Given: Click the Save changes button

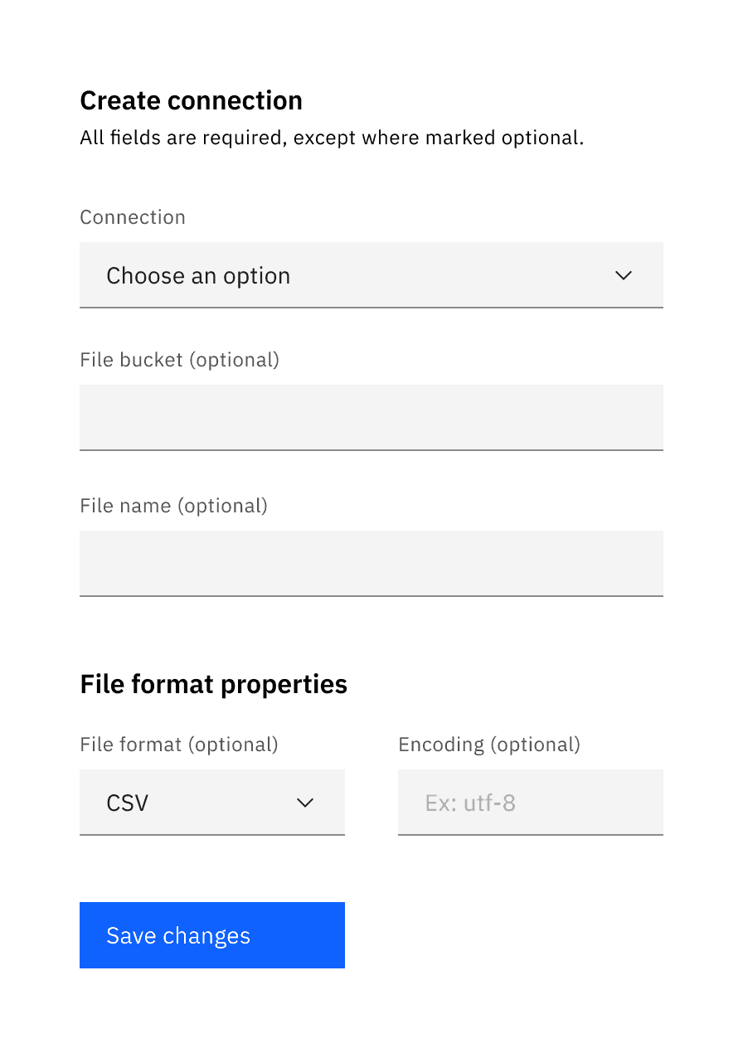Looking at the screenshot, I should (212, 935).
